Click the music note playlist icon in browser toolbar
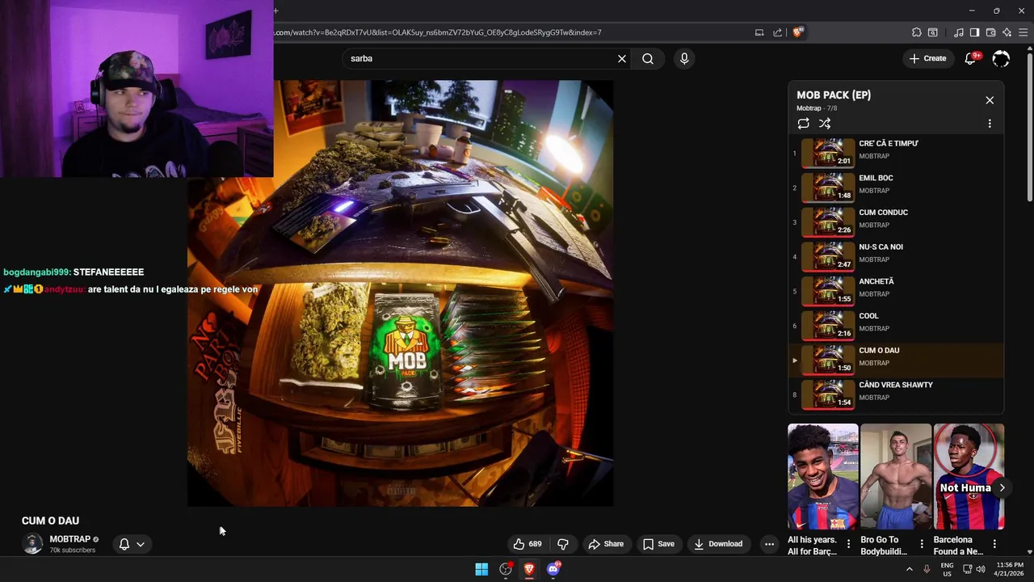The width and height of the screenshot is (1034, 582). pyautogui.click(x=958, y=32)
